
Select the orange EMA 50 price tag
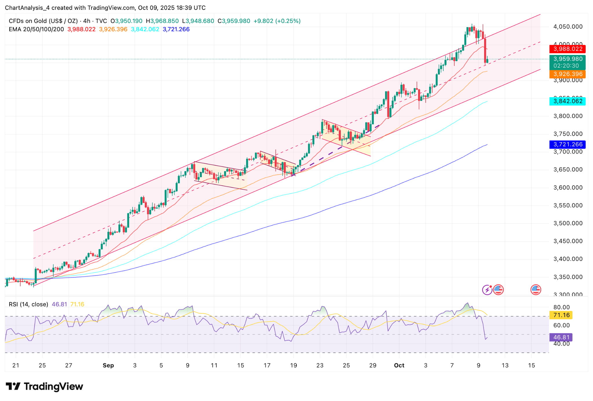[x=567, y=74]
